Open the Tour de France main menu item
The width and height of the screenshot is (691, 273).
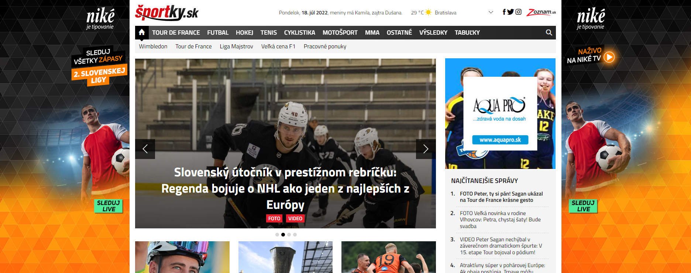pos(176,32)
